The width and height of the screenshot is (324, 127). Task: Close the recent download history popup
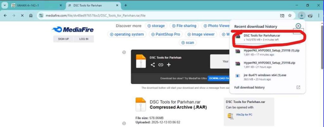coord(298,26)
